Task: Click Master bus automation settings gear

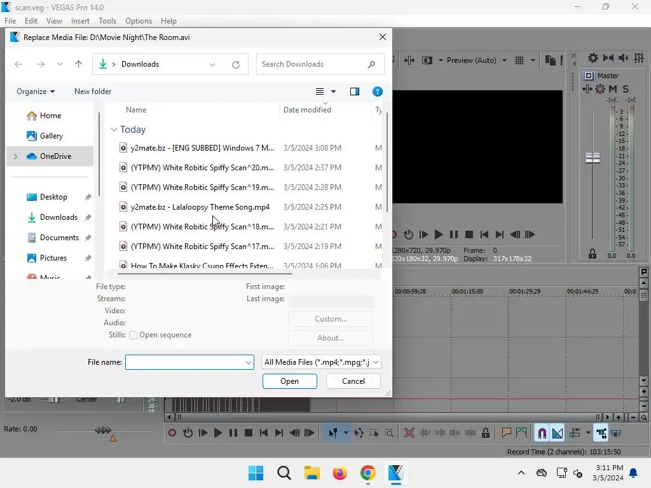Action: pos(600,89)
